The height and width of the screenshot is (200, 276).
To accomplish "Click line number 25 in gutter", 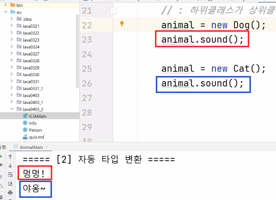I will [87, 69].
